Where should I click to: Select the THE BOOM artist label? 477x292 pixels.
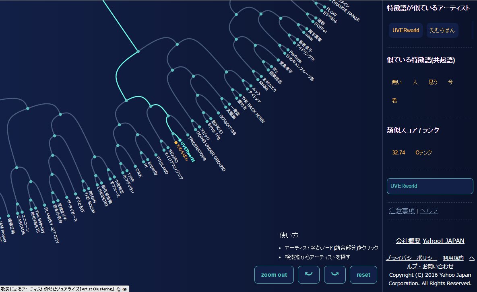pyautogui.click(x=89, y=202)
